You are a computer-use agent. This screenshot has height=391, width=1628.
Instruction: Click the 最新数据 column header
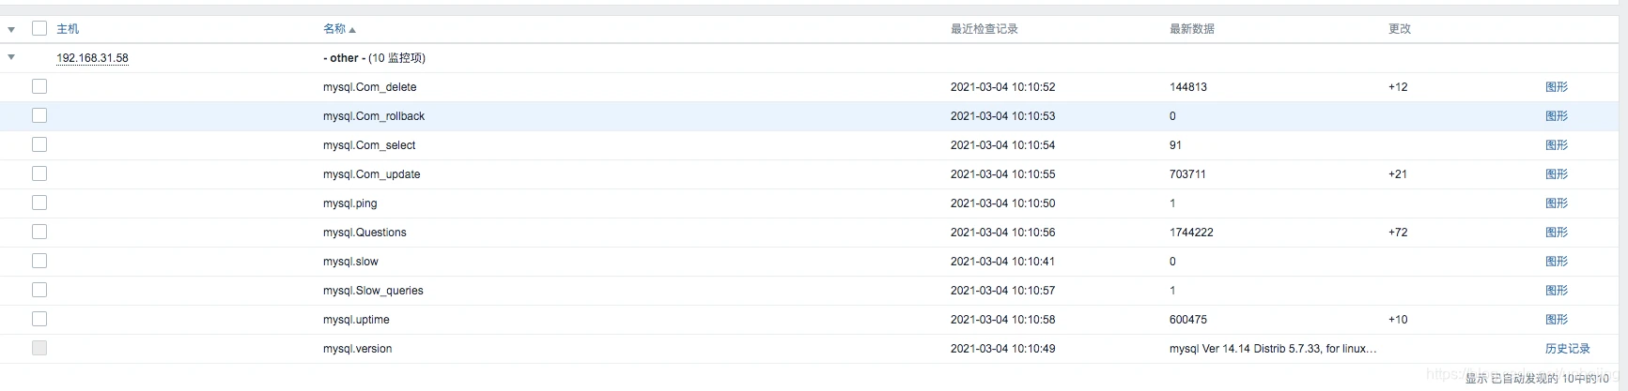pyautogui.click(x=1192, y=29)
